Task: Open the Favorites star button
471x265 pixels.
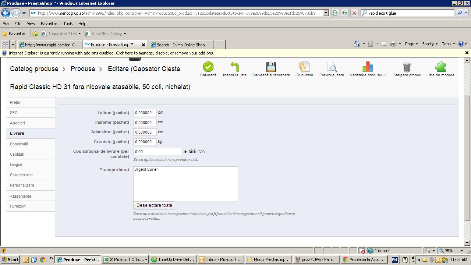Action: pyautogui.click(x=14, y=33)
